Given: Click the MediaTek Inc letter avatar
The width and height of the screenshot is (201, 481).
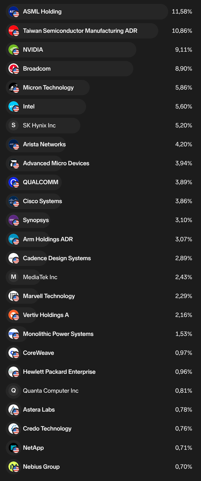Looking at the screenshot, I should point(14,277).
